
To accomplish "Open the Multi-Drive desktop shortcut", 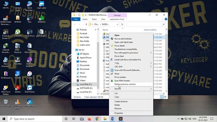I will tap(29, 33).
